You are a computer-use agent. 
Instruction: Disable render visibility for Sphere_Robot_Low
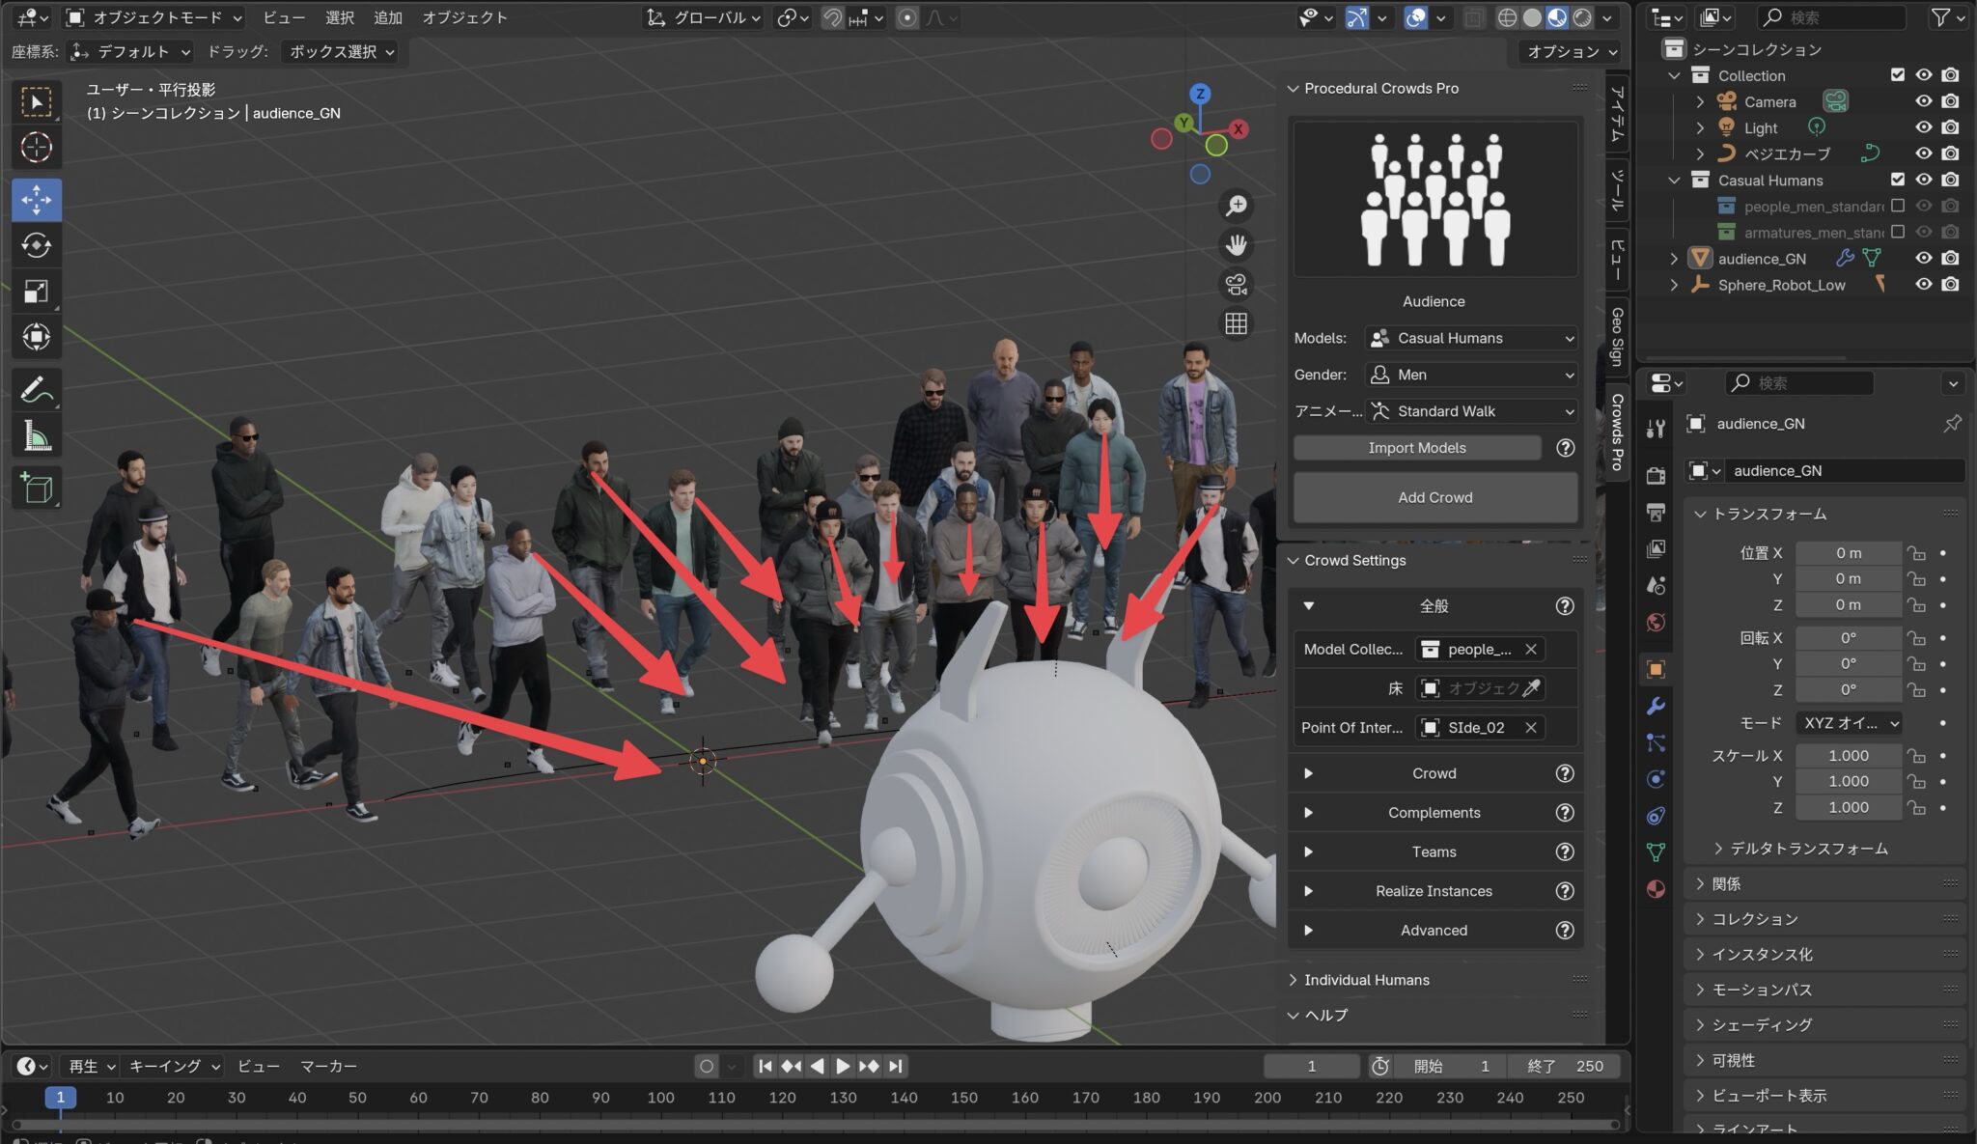(1952, 284)
